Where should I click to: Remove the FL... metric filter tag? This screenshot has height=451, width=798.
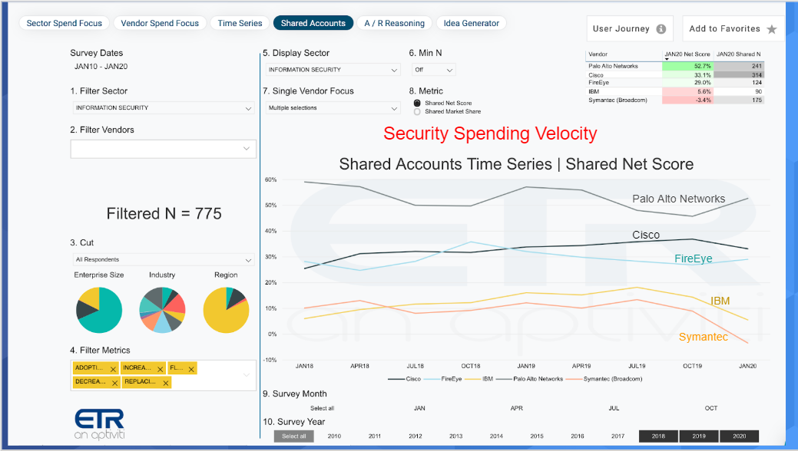pos(190,369)
